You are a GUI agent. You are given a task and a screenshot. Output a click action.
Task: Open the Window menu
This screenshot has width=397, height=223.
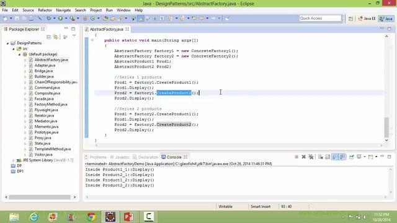coord(123,10)
